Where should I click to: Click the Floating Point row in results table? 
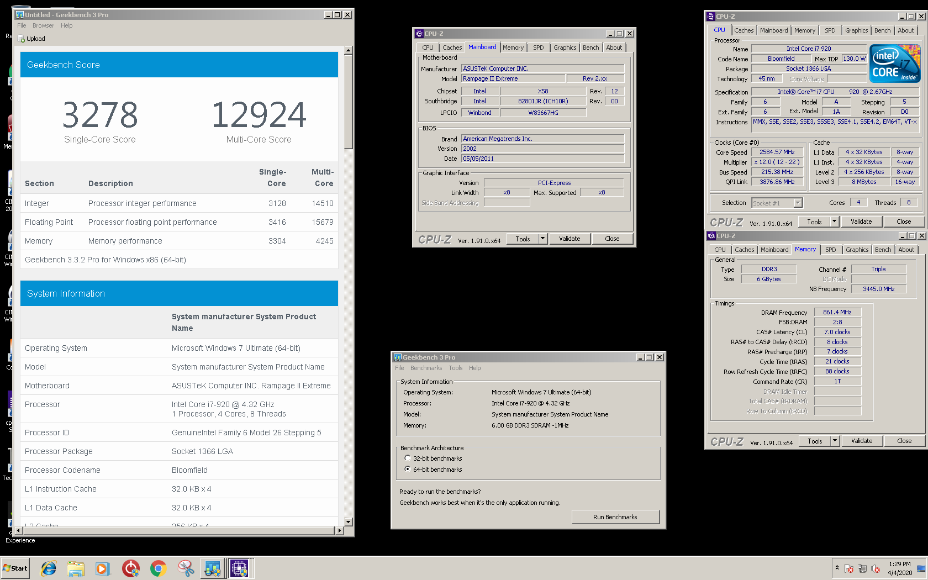[179, 222]
